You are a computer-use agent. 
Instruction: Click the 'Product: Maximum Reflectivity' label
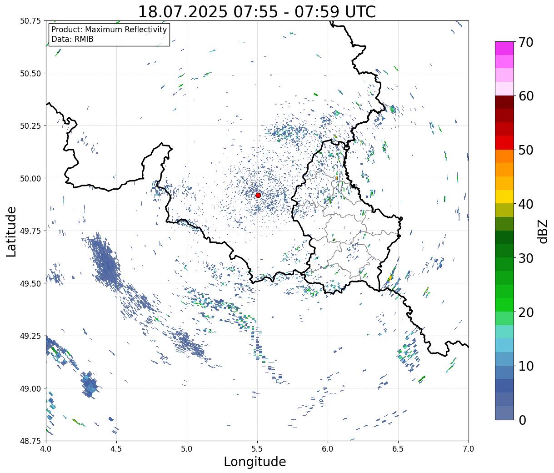109,30
